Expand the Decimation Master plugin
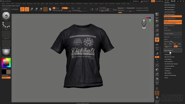The image size is (185, 104). pos(170,7)
